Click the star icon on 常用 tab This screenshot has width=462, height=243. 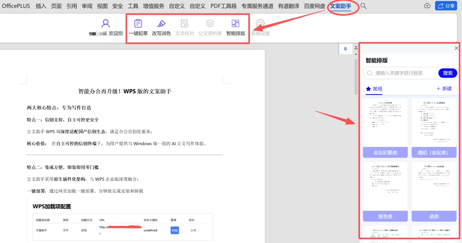point(368,89)
